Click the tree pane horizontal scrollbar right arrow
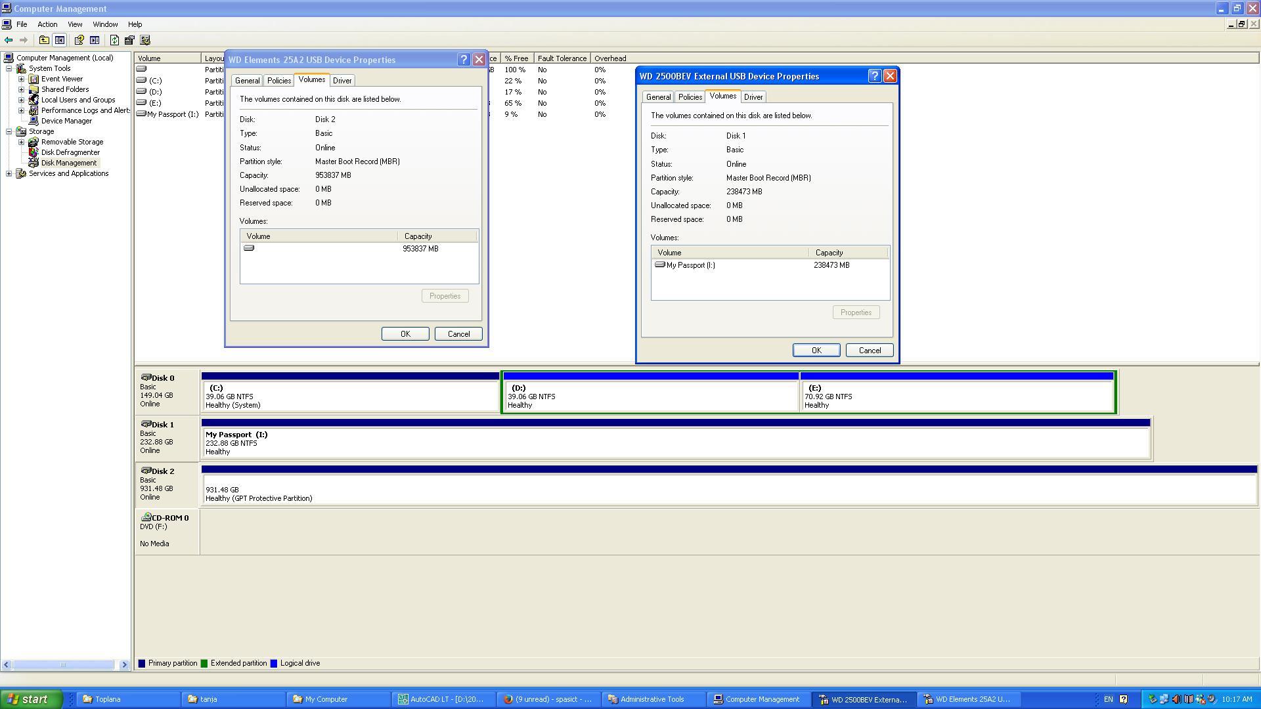This screenshot has width=1261, height=709. 124,665
